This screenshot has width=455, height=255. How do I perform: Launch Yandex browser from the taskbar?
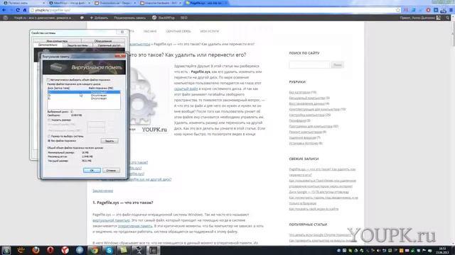(65, 250)
